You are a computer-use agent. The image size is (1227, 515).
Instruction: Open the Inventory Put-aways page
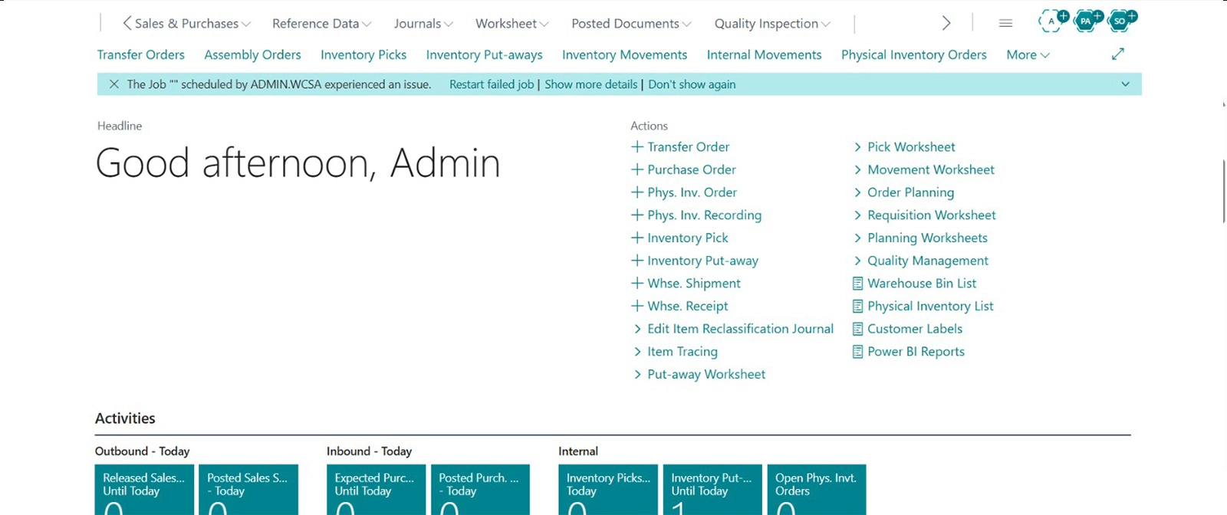pos(484,54)
